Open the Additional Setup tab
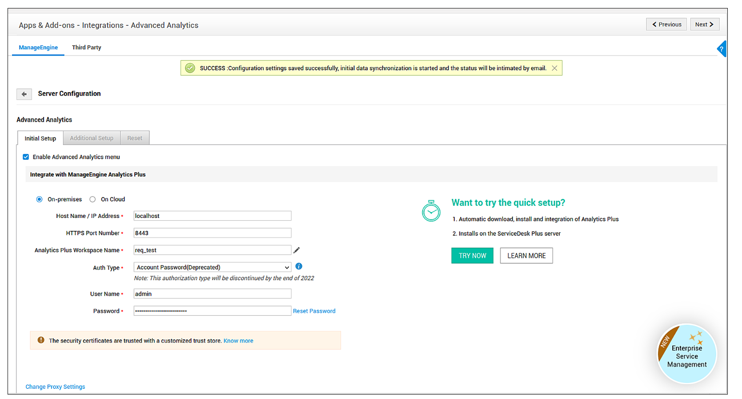This screenshot has height=399, width=742. point(92,138)
